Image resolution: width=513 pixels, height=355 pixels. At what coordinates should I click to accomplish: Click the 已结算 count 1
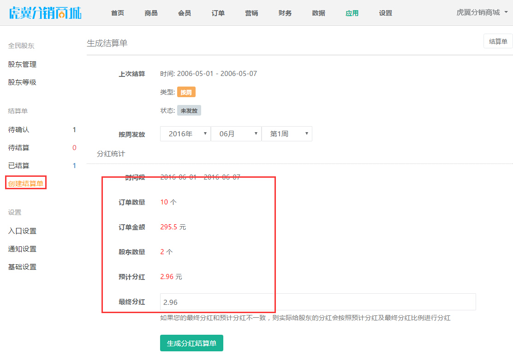pyautogui.click(x=74, y=166)
